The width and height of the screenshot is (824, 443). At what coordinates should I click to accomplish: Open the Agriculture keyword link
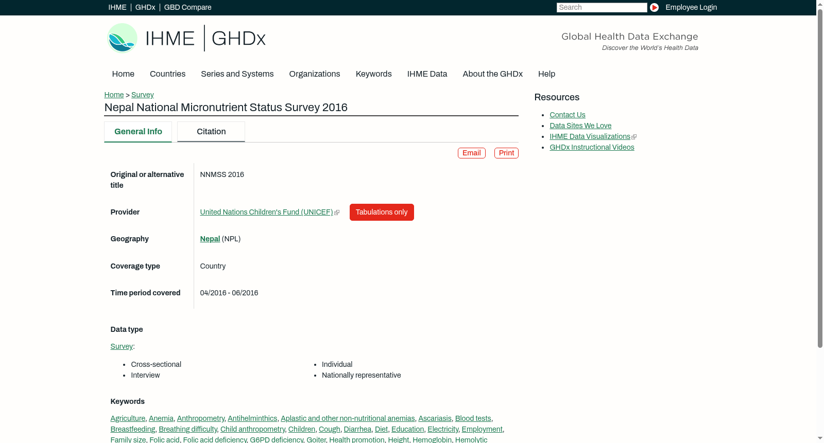[x=128, y=418]
